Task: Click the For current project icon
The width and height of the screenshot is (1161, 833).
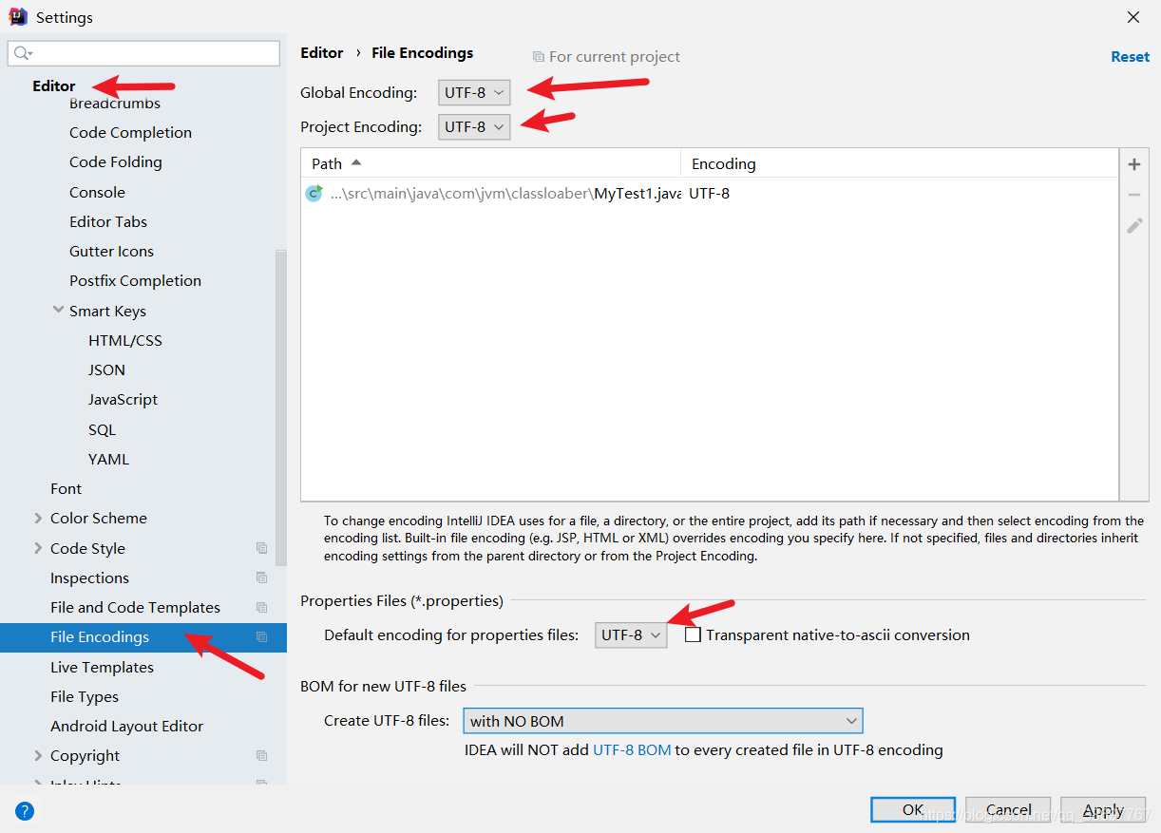Action: (539, 57)
